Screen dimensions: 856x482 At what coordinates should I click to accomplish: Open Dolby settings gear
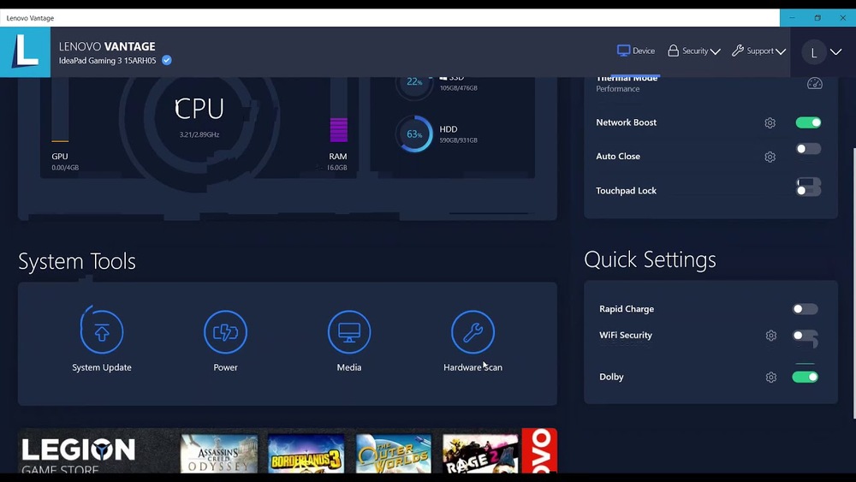pos(771,377)
